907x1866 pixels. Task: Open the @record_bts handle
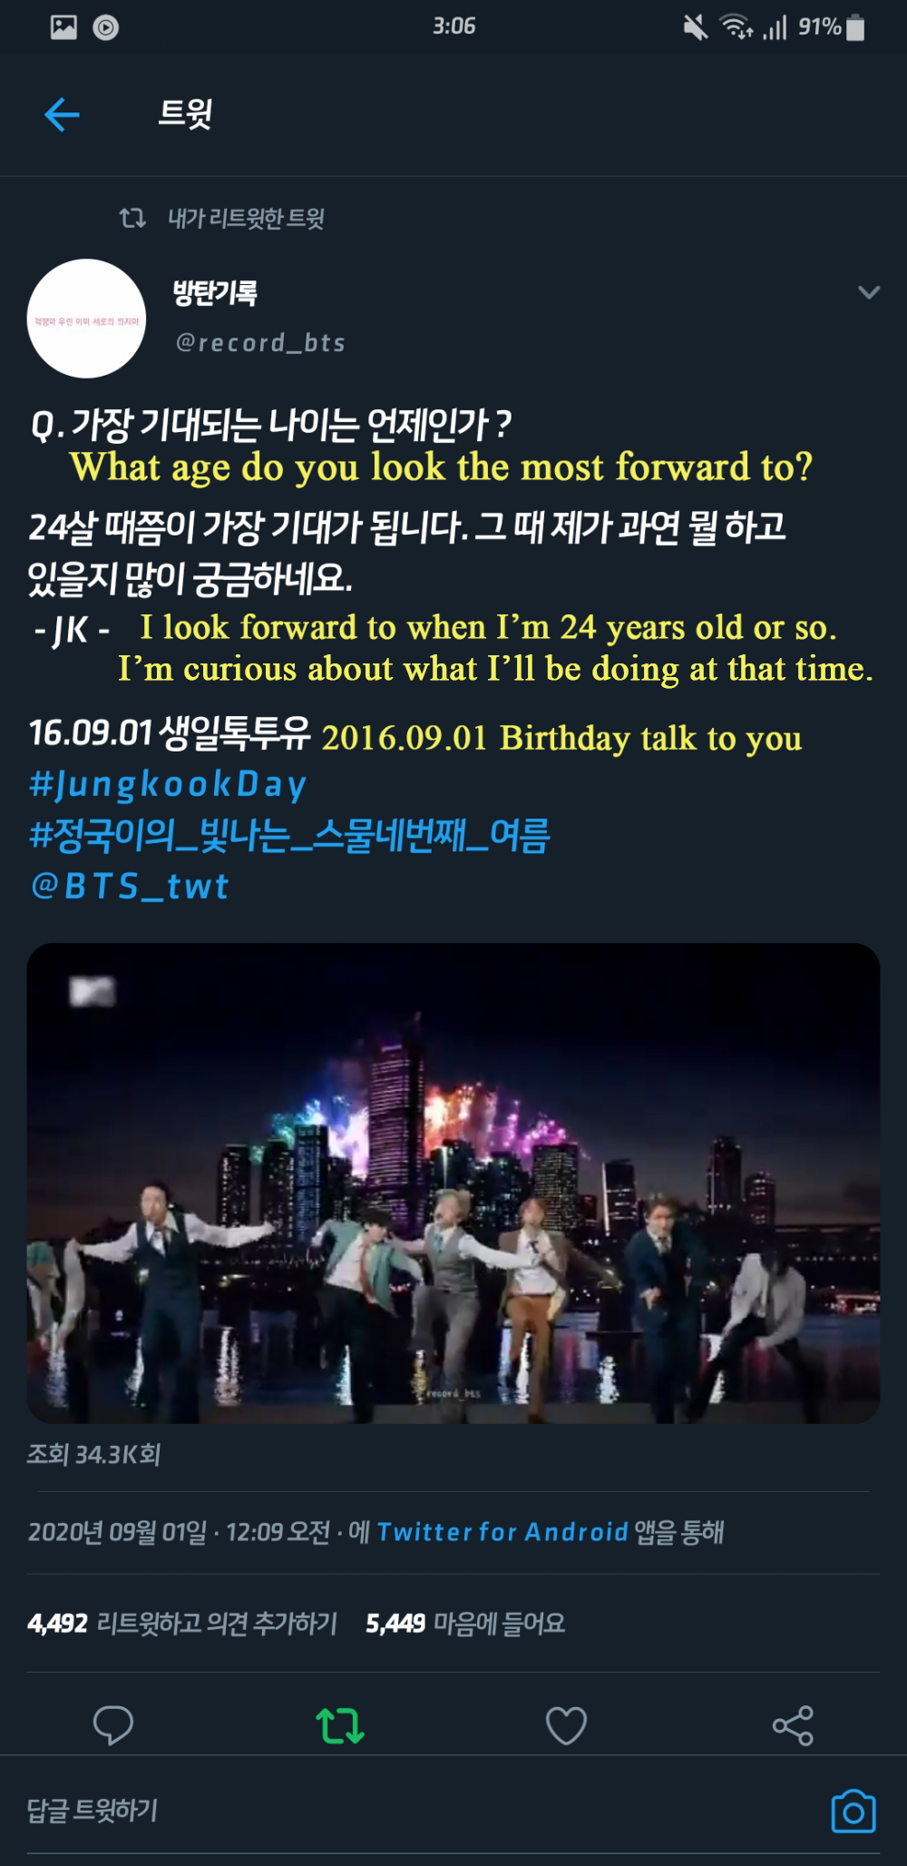point(260,342)
